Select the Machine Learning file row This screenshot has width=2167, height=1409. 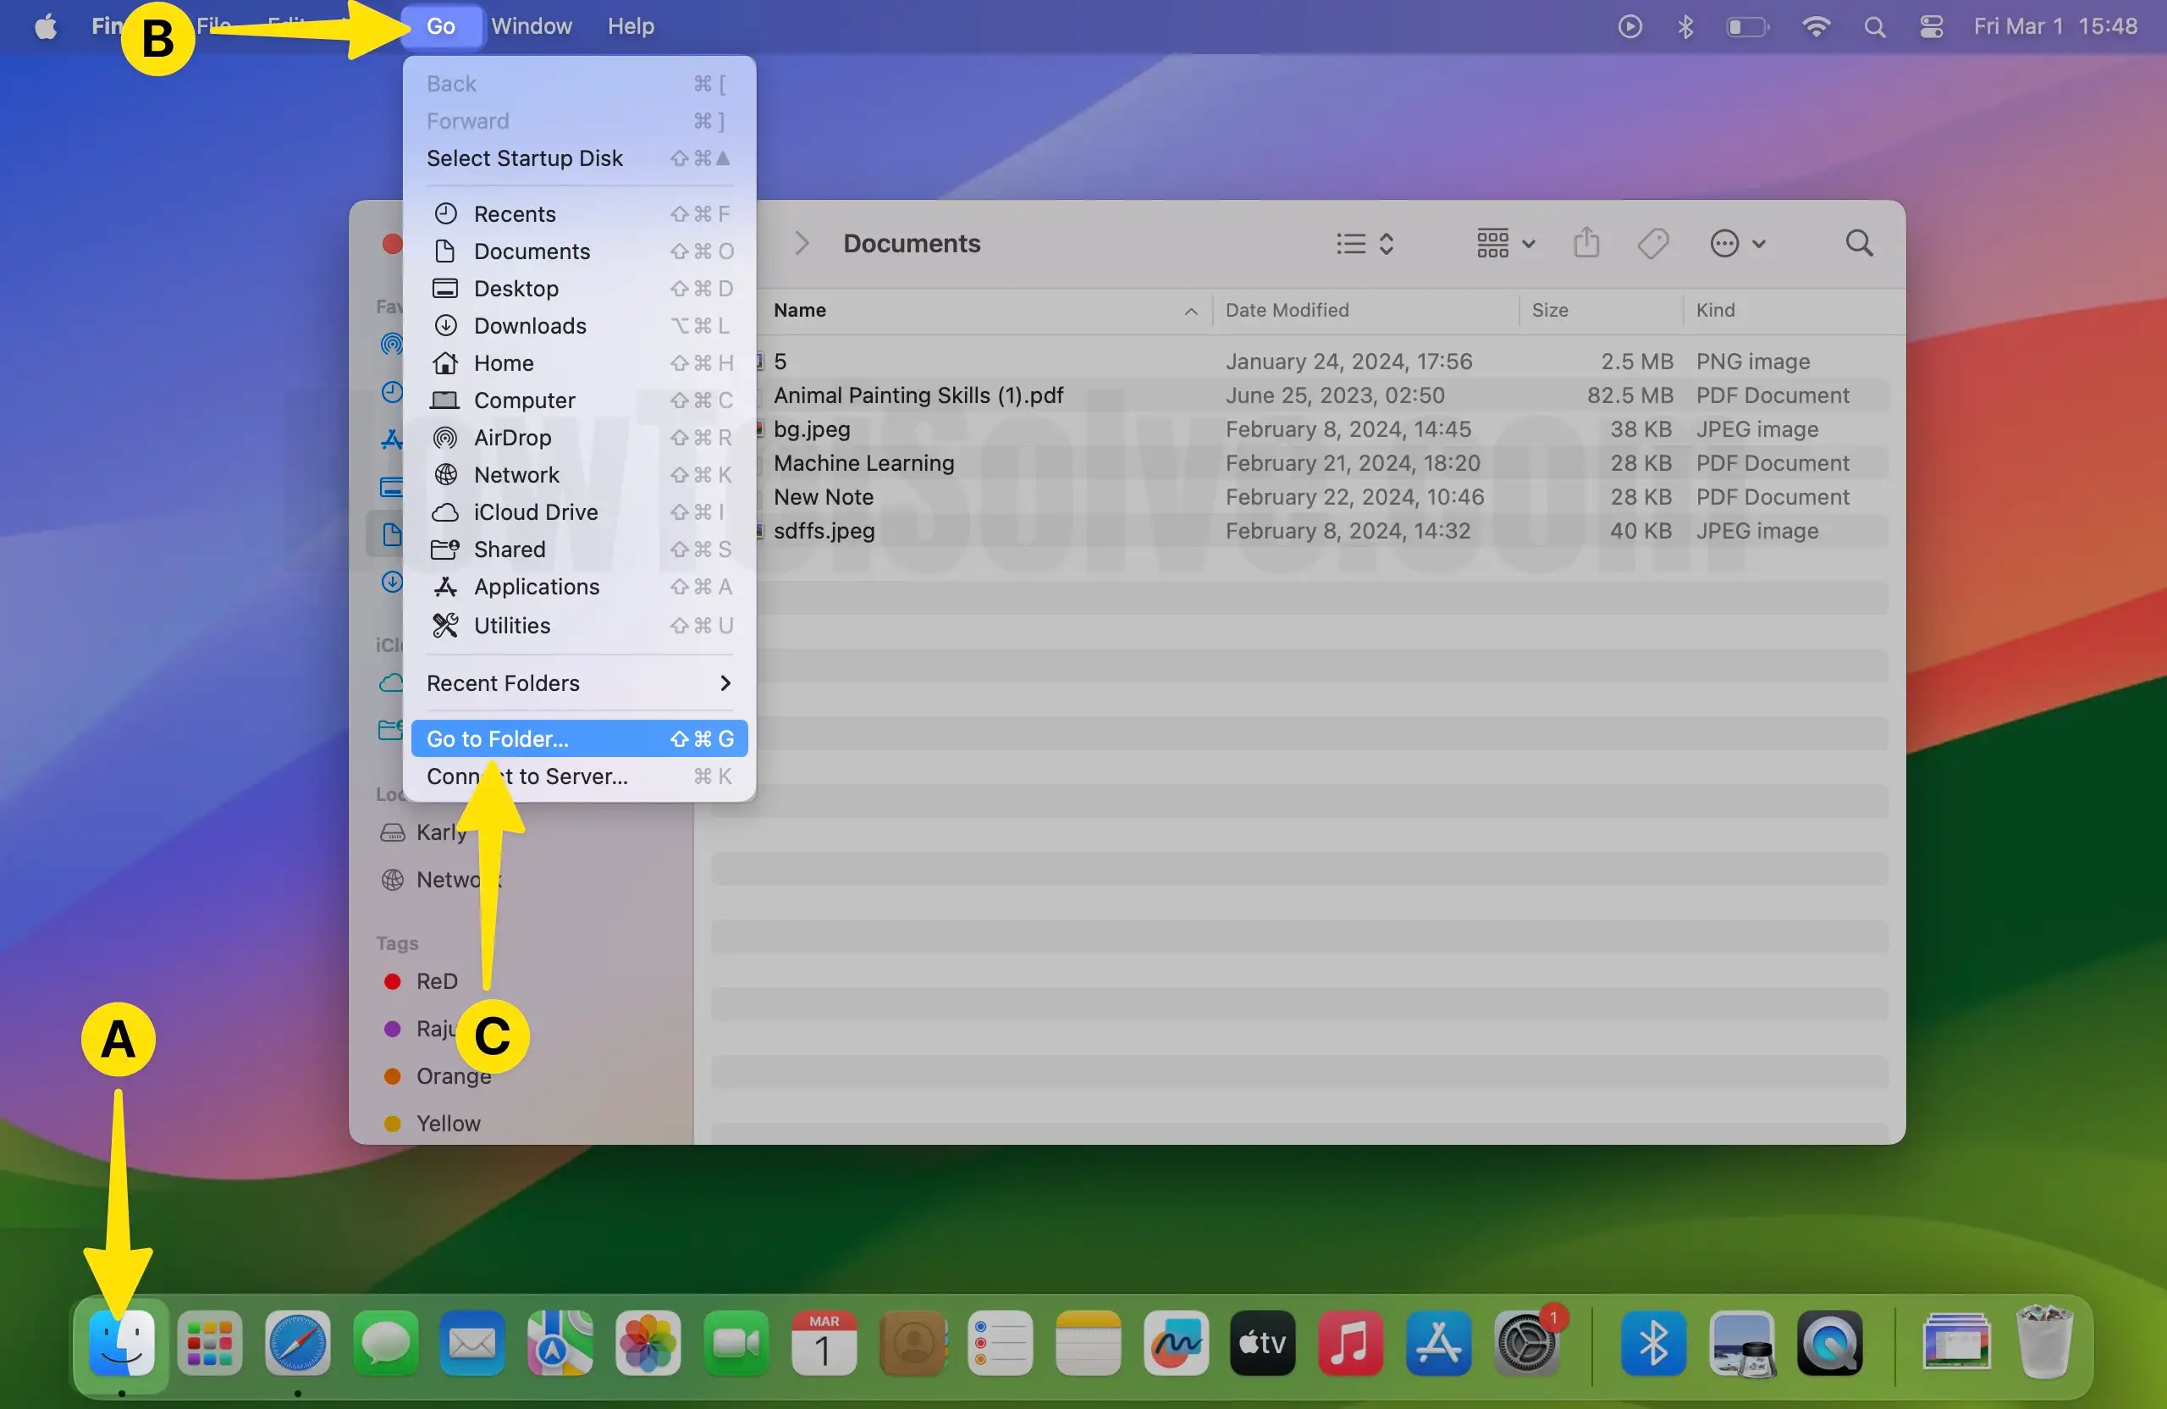point(863,462)
